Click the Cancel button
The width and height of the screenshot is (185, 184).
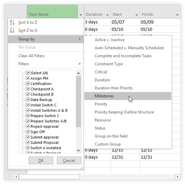pyautogui.click(x=69, y=160)
